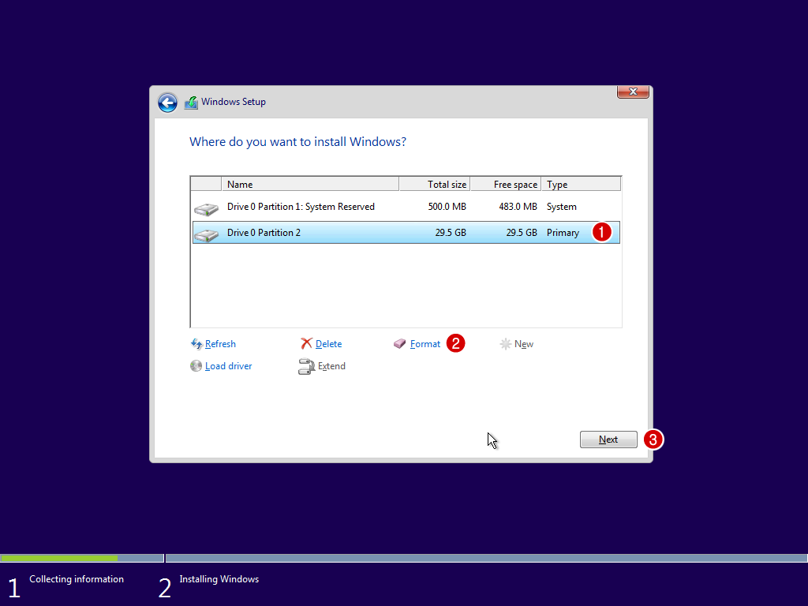Sort by the Free space column
This screenshot has height=606, width=808.
[506, 185]
